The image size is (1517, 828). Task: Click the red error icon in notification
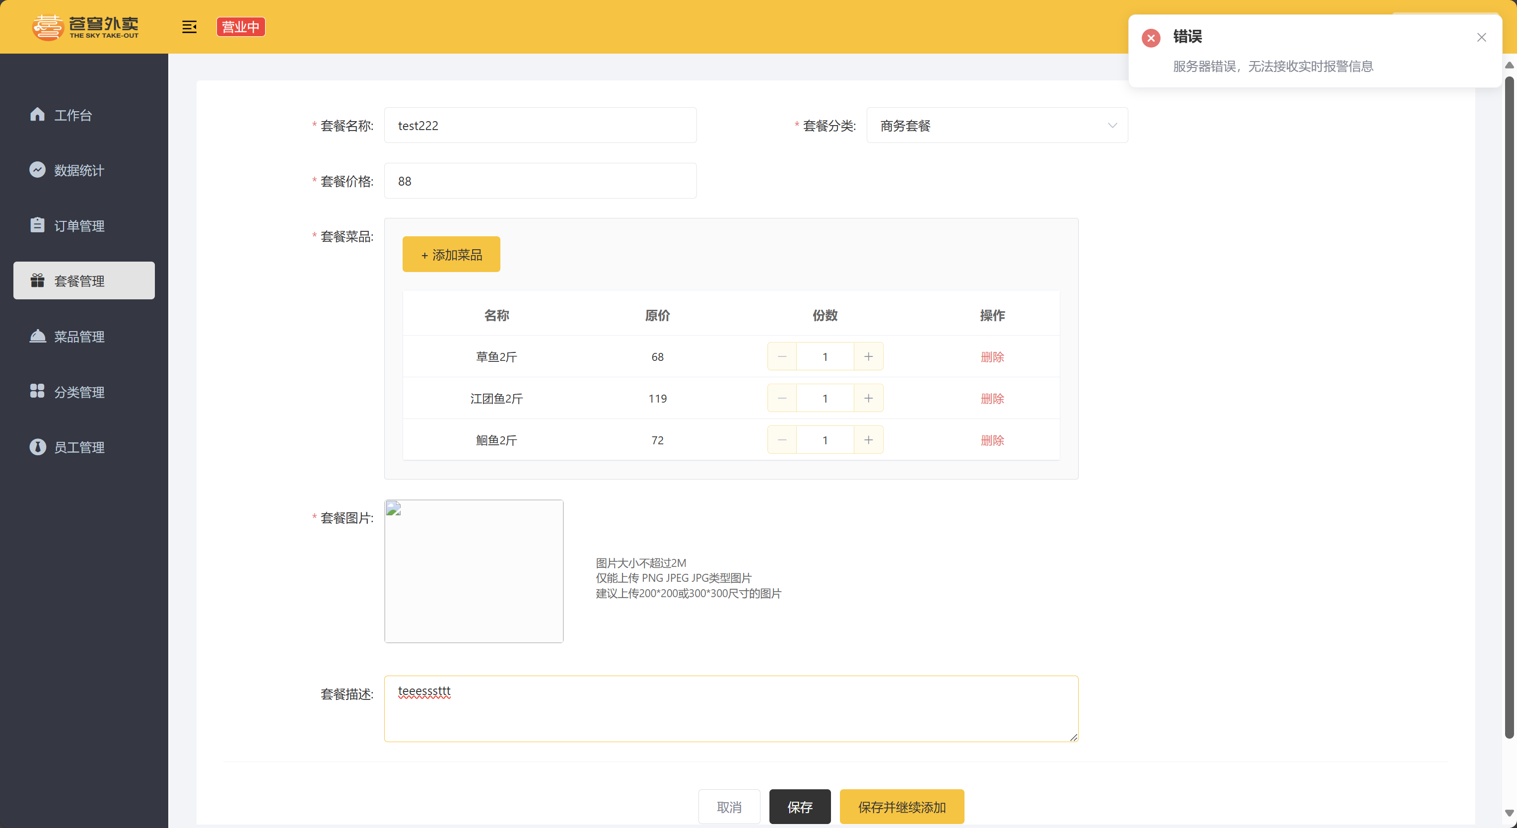pos(1151,38)
